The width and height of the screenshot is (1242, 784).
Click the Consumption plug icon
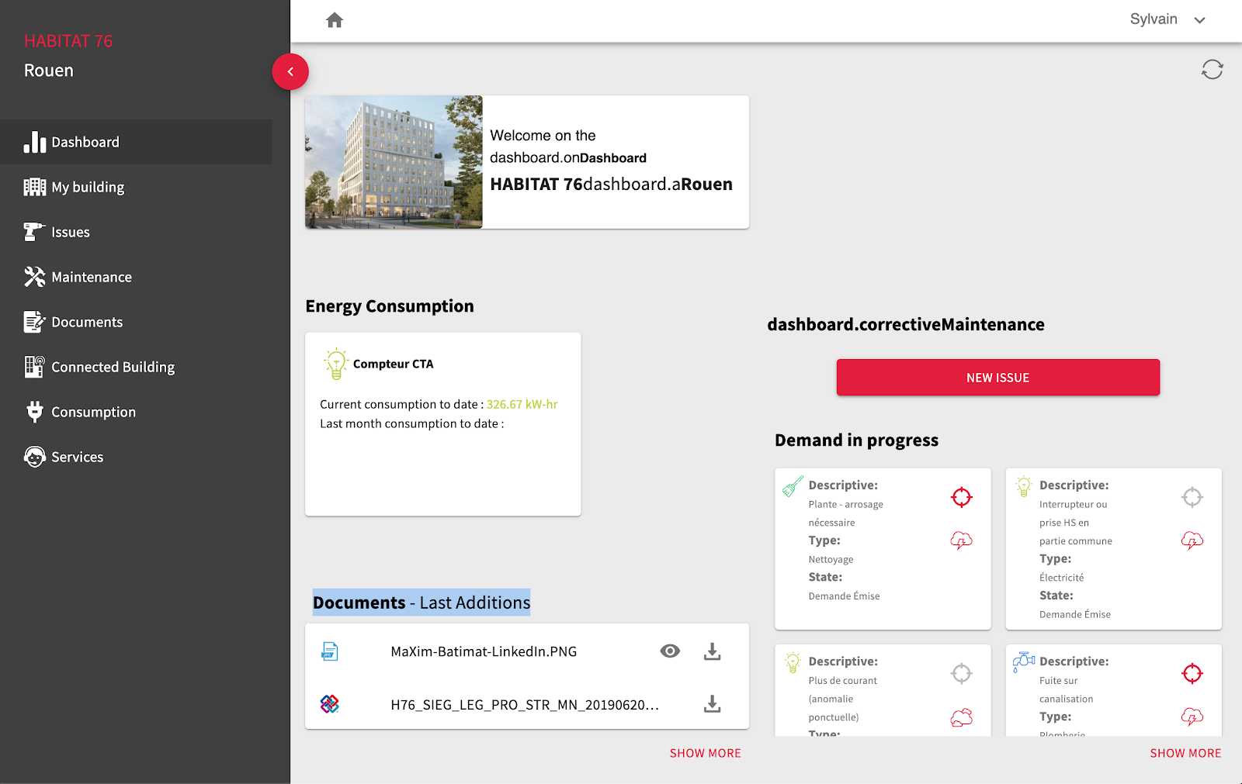point(35,412)
